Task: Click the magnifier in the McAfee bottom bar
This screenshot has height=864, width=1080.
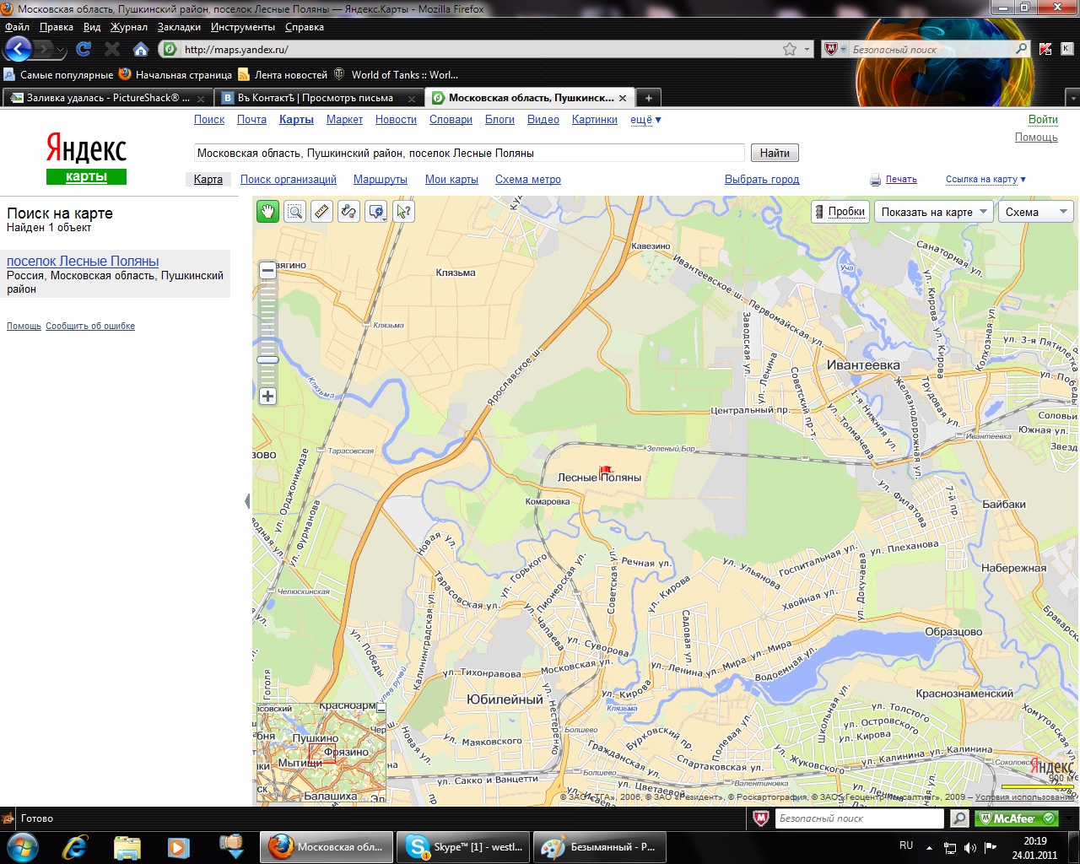Action: (959, 818)
